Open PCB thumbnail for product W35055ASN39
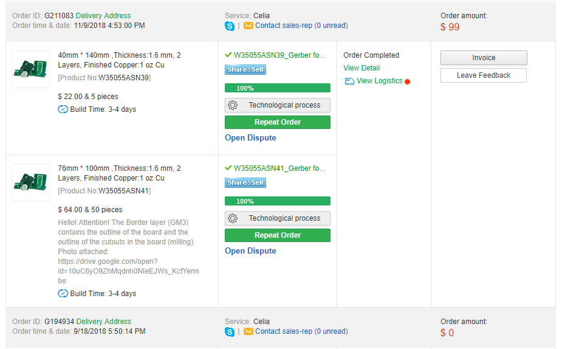The width and height of the screenshot is (565, 349). pos(31,69)
